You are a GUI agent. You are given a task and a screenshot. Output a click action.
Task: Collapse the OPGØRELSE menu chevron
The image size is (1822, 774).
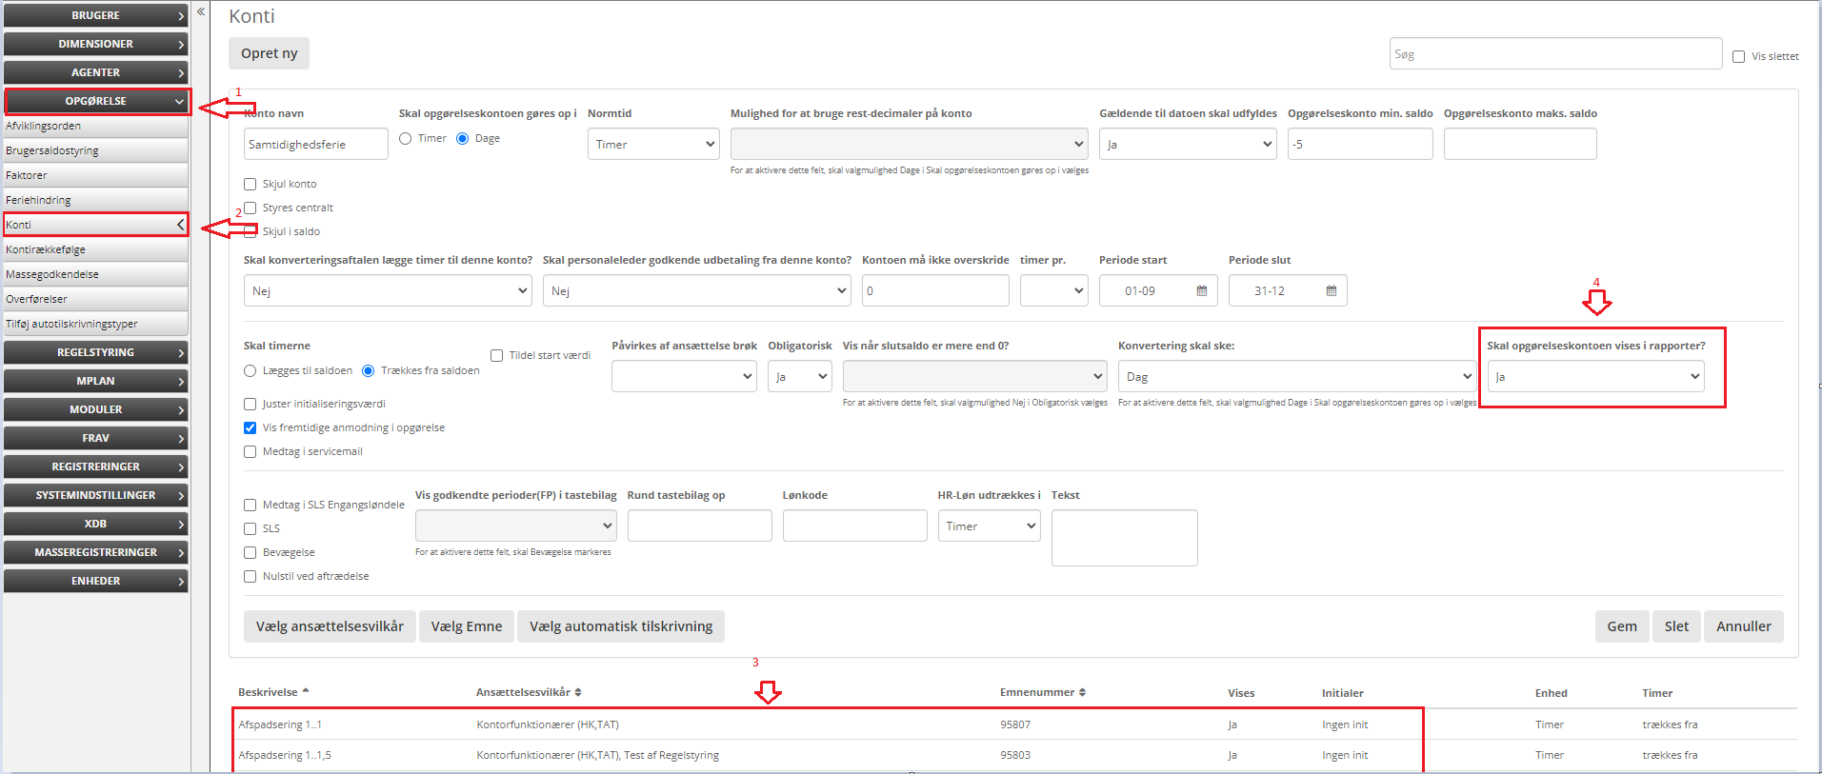click(179, 101)
